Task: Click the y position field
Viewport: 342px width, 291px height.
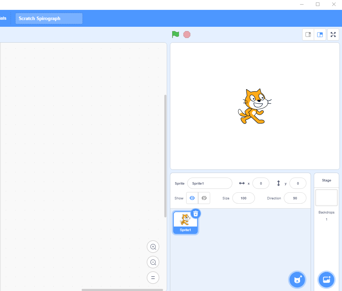Action: (298, 183)
